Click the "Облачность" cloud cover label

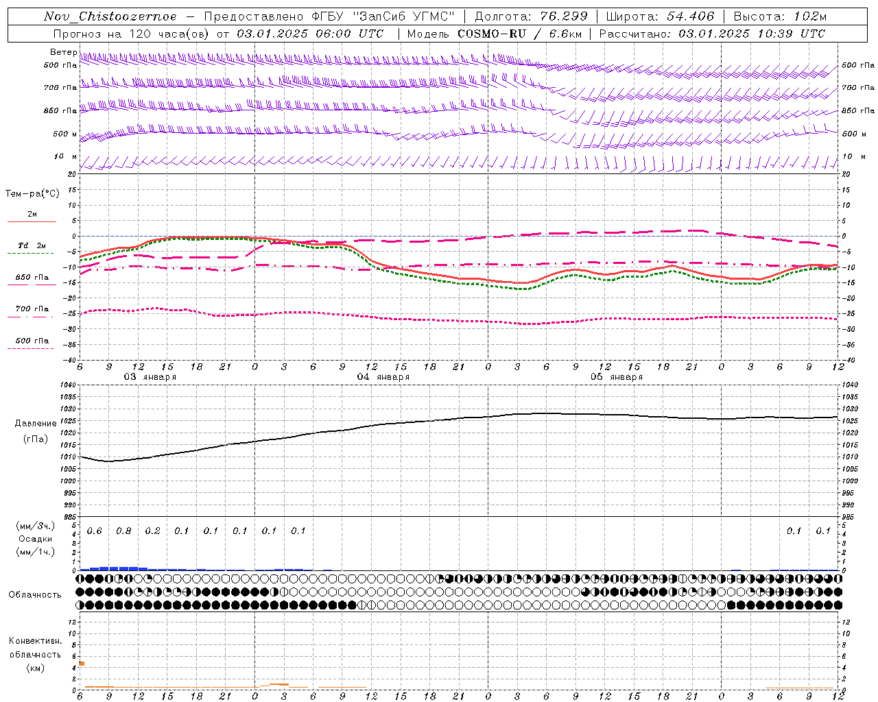click(x=35, y=595)
